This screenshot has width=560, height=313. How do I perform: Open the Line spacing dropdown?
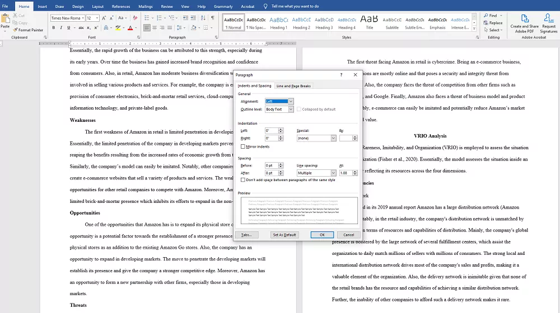(333, 173)
